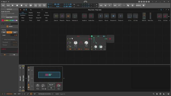Click the redo arrow icon

(x=124, y=5)
